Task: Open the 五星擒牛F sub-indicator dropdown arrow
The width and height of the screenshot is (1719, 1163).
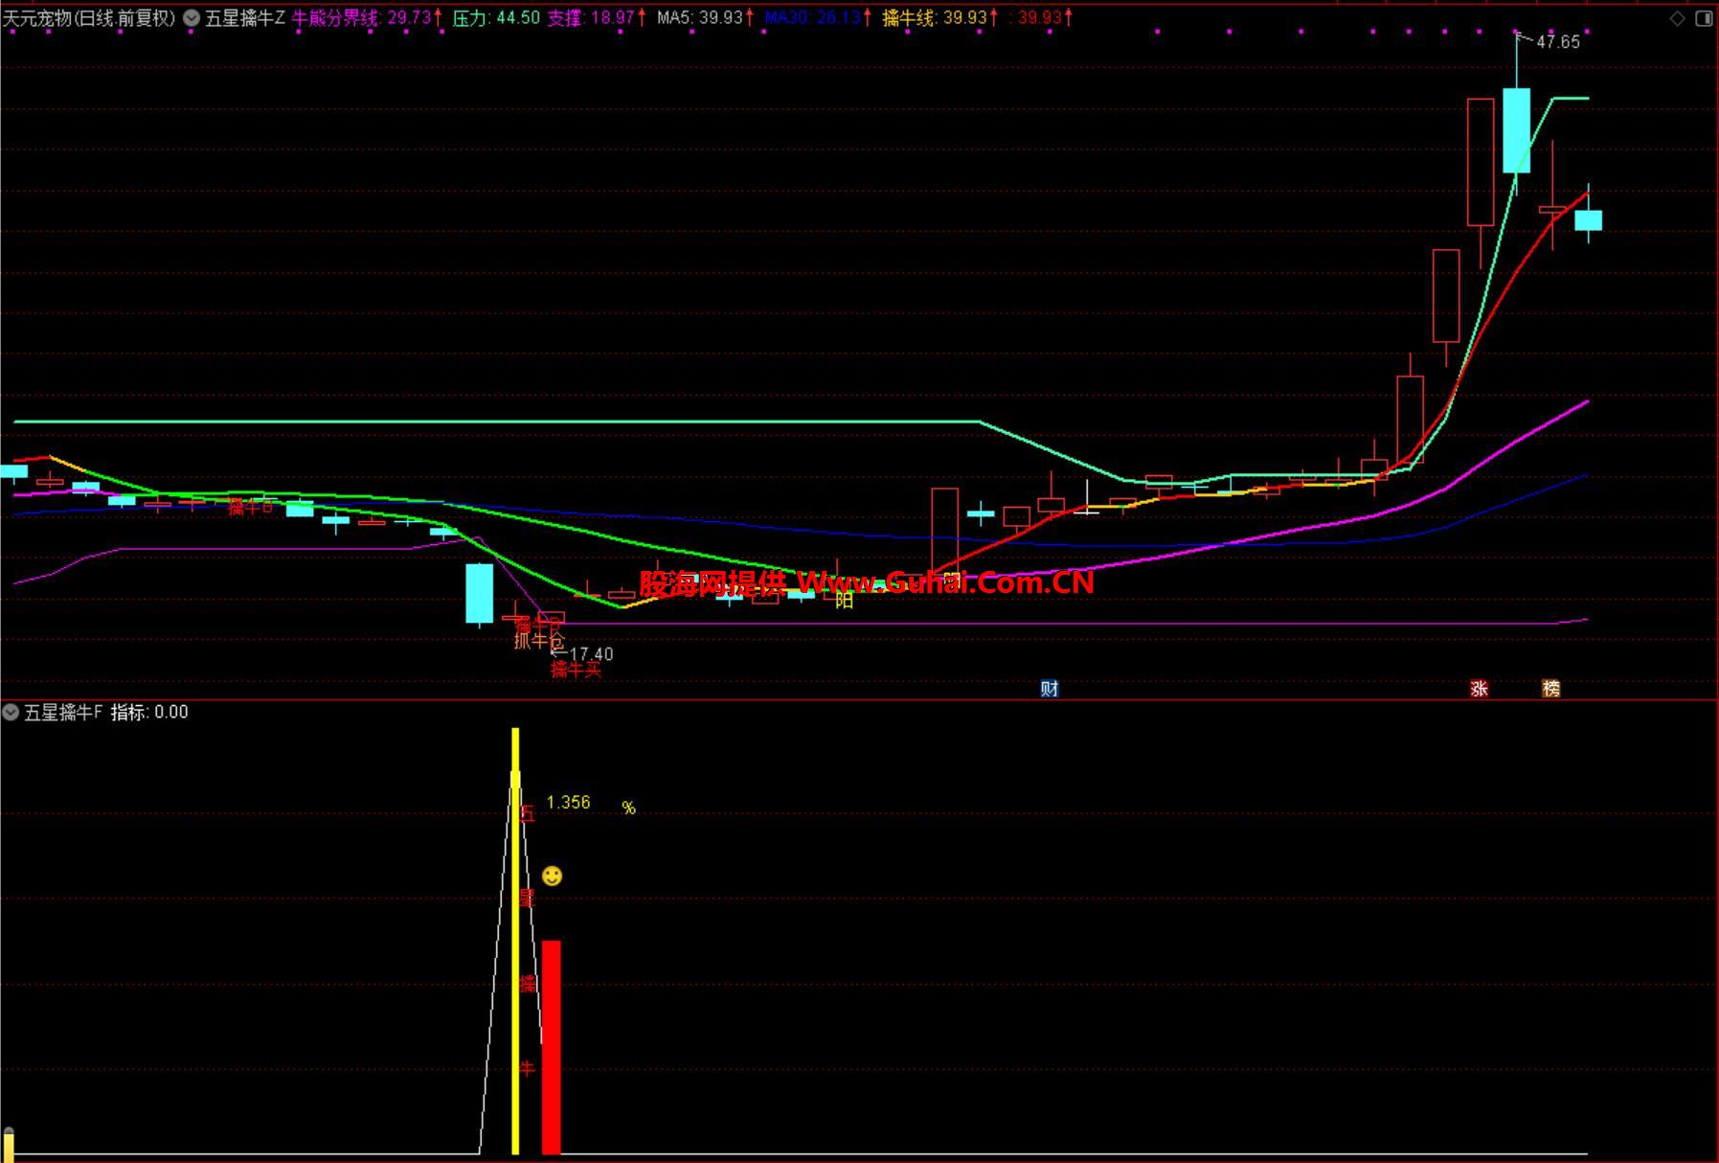Action: coord(11,712)
